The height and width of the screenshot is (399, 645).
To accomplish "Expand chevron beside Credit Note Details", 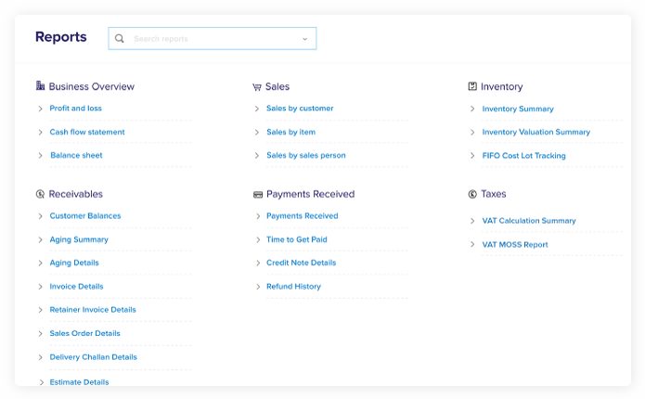I will tap(258, 263).
